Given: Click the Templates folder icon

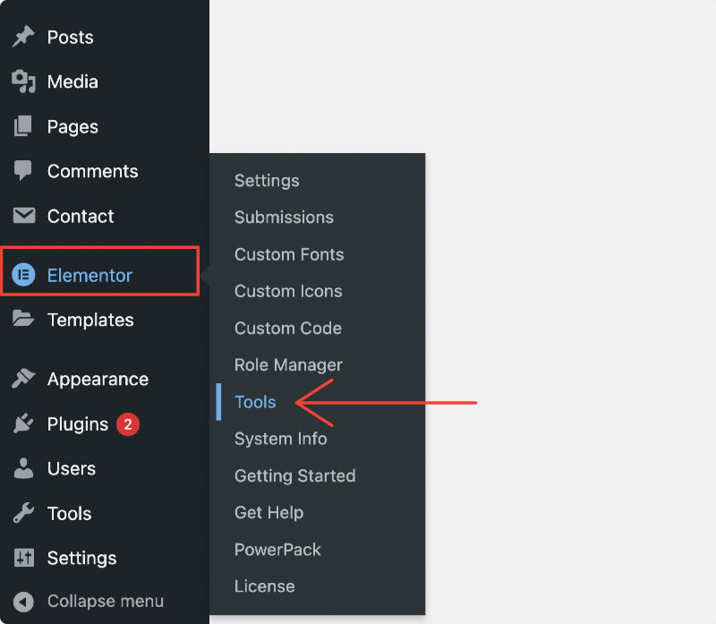Looking at the screenshot, I should point(23,319).
